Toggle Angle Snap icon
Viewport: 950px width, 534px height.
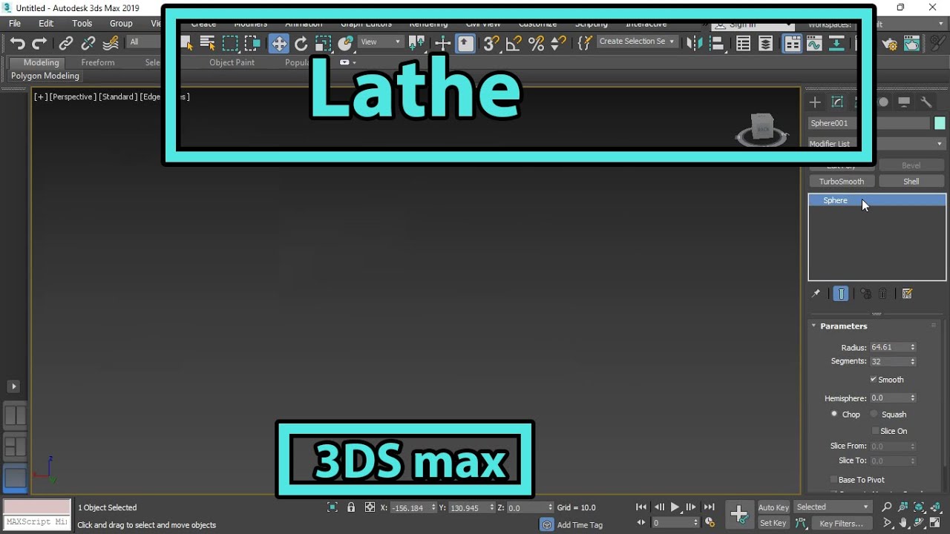click(513, 44)
